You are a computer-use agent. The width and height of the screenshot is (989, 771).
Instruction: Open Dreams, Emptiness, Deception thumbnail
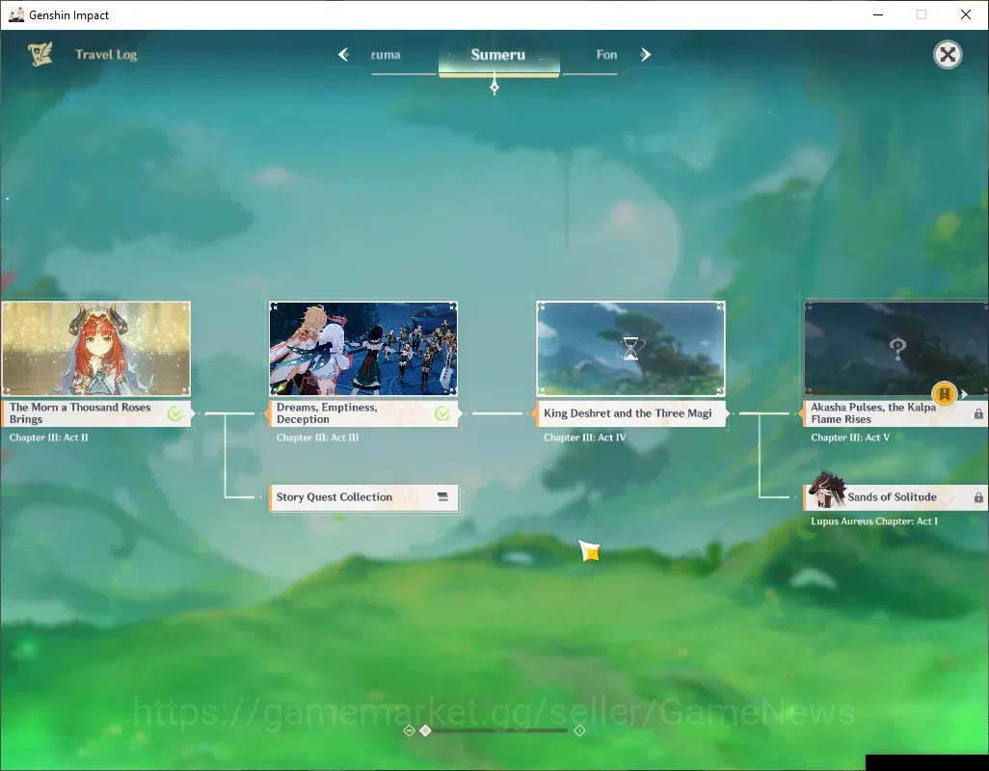(363, 349)
